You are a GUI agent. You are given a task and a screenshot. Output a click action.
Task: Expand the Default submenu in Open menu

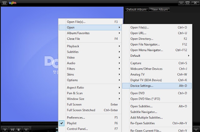pos(157,55)
